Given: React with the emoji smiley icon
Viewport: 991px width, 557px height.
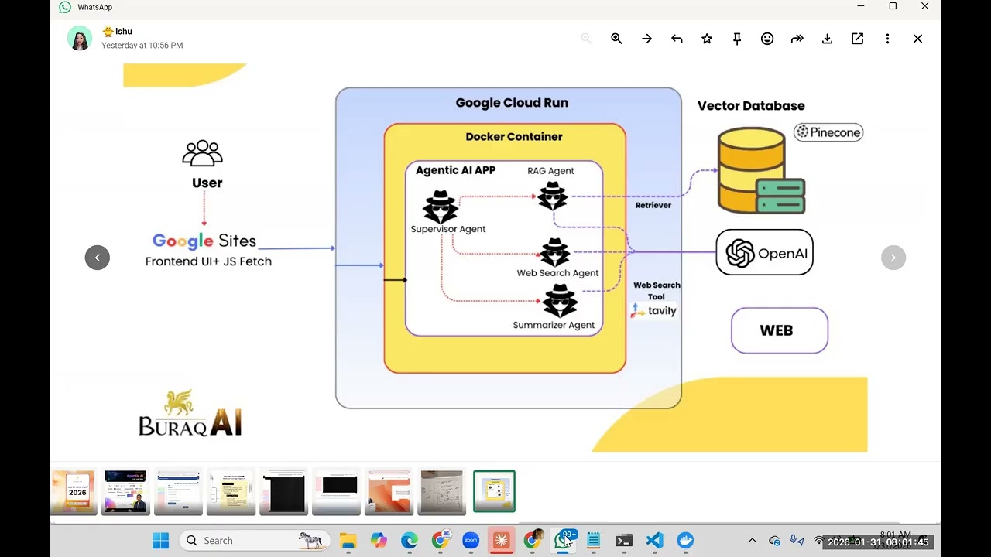Looking at the screenshot, I should 767,39.
